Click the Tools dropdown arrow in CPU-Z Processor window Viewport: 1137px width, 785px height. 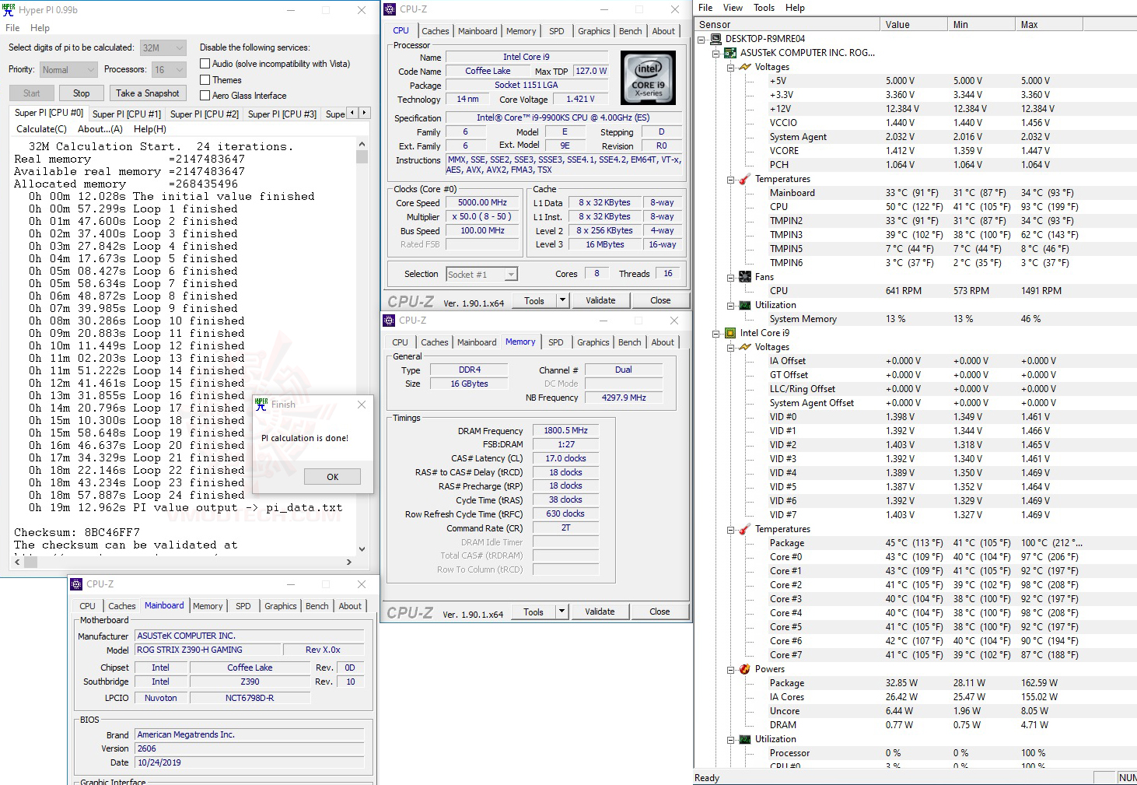pyautogui.click(x=563, y=300)
